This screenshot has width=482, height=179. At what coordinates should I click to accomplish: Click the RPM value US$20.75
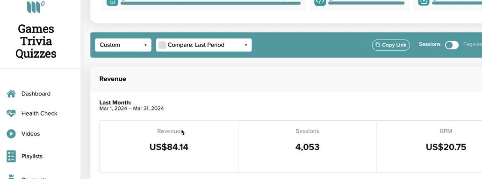point(446,147)
